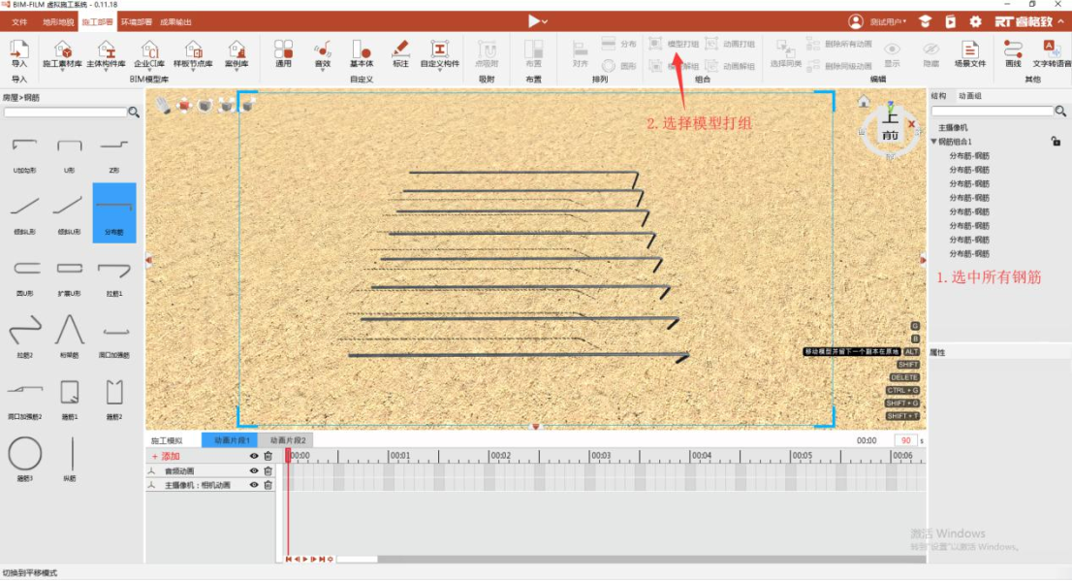The height and width of the screenshot is (581, 1072).
Task: Click the video tutorial icon in title bar
Action: pos(950,22)
